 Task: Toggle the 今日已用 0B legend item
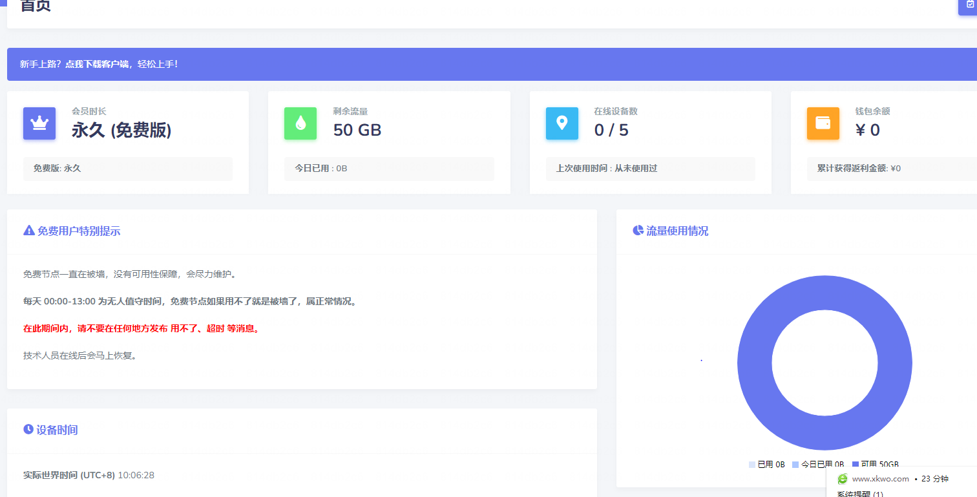818,464
